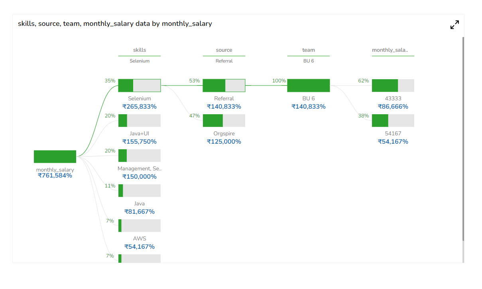
Task: Expand the Selenium skills node bar
Action: point(140,86)
